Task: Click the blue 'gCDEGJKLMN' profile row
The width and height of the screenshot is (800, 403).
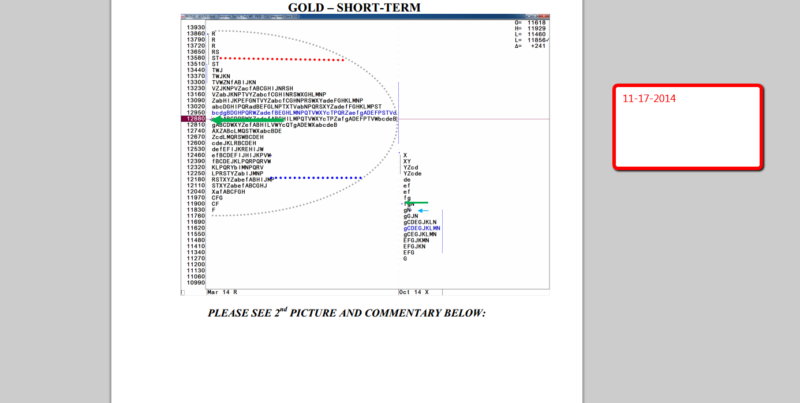Action: 421,228
